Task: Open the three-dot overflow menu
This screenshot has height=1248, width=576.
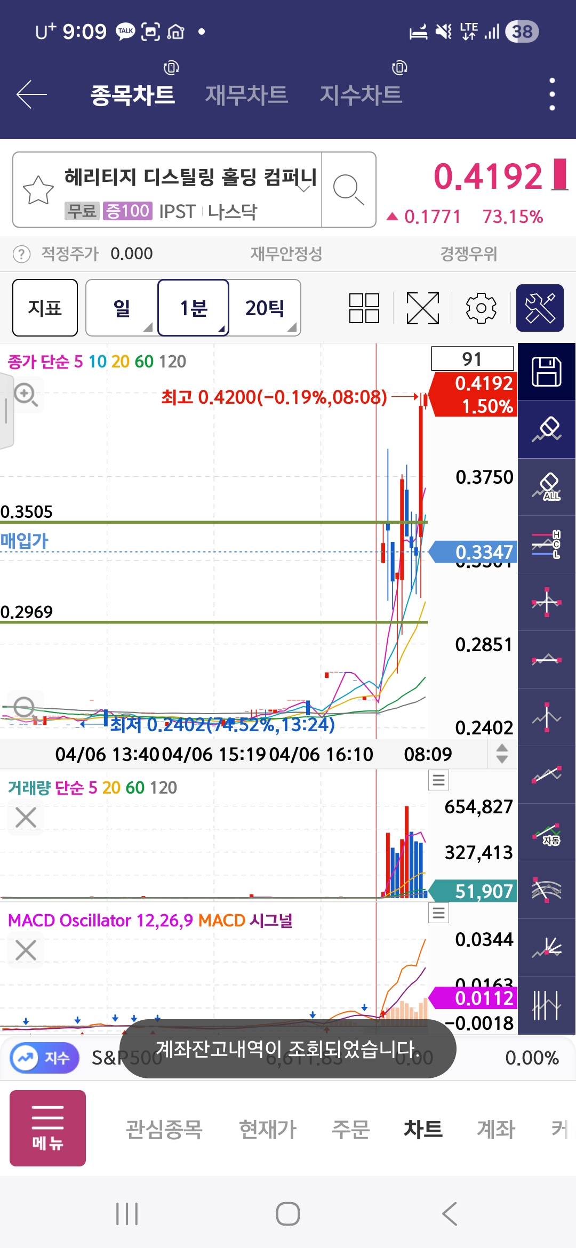Action: [x=552, y=94]
